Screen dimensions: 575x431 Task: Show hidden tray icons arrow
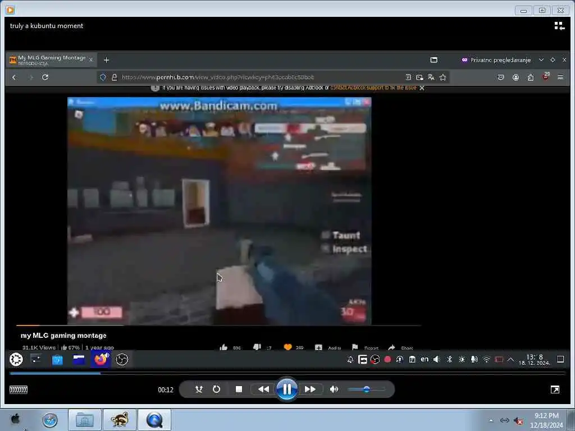coord(491,420)
